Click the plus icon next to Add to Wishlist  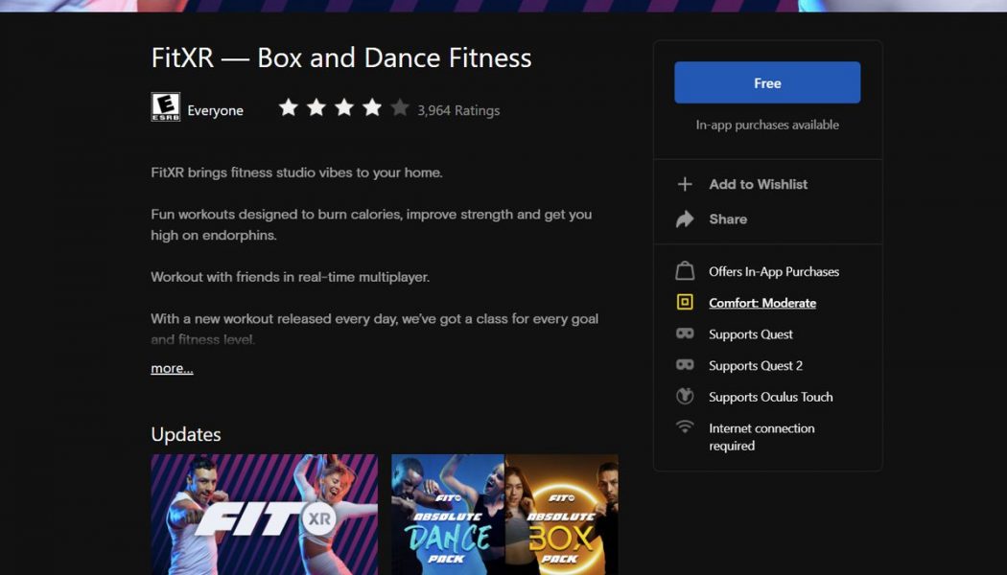(x=685, y=184)
